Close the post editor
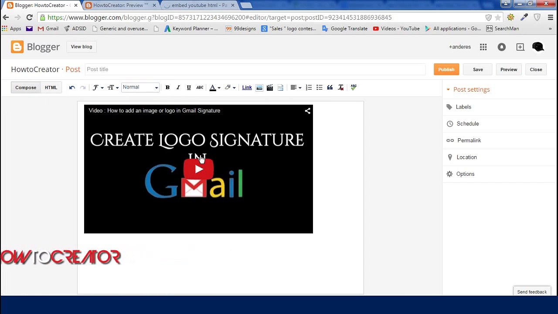The width and height of the screenshot is (558, 314). (x=536, y=69)
